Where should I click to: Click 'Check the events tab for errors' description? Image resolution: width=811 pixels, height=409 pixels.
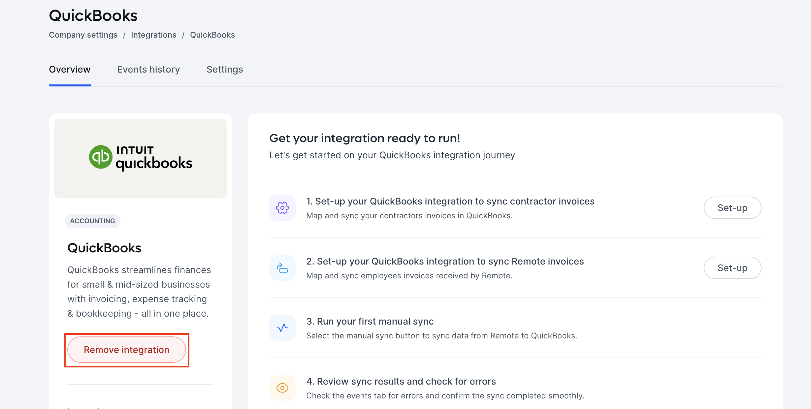pyautogui.click(x=445, y=396)
